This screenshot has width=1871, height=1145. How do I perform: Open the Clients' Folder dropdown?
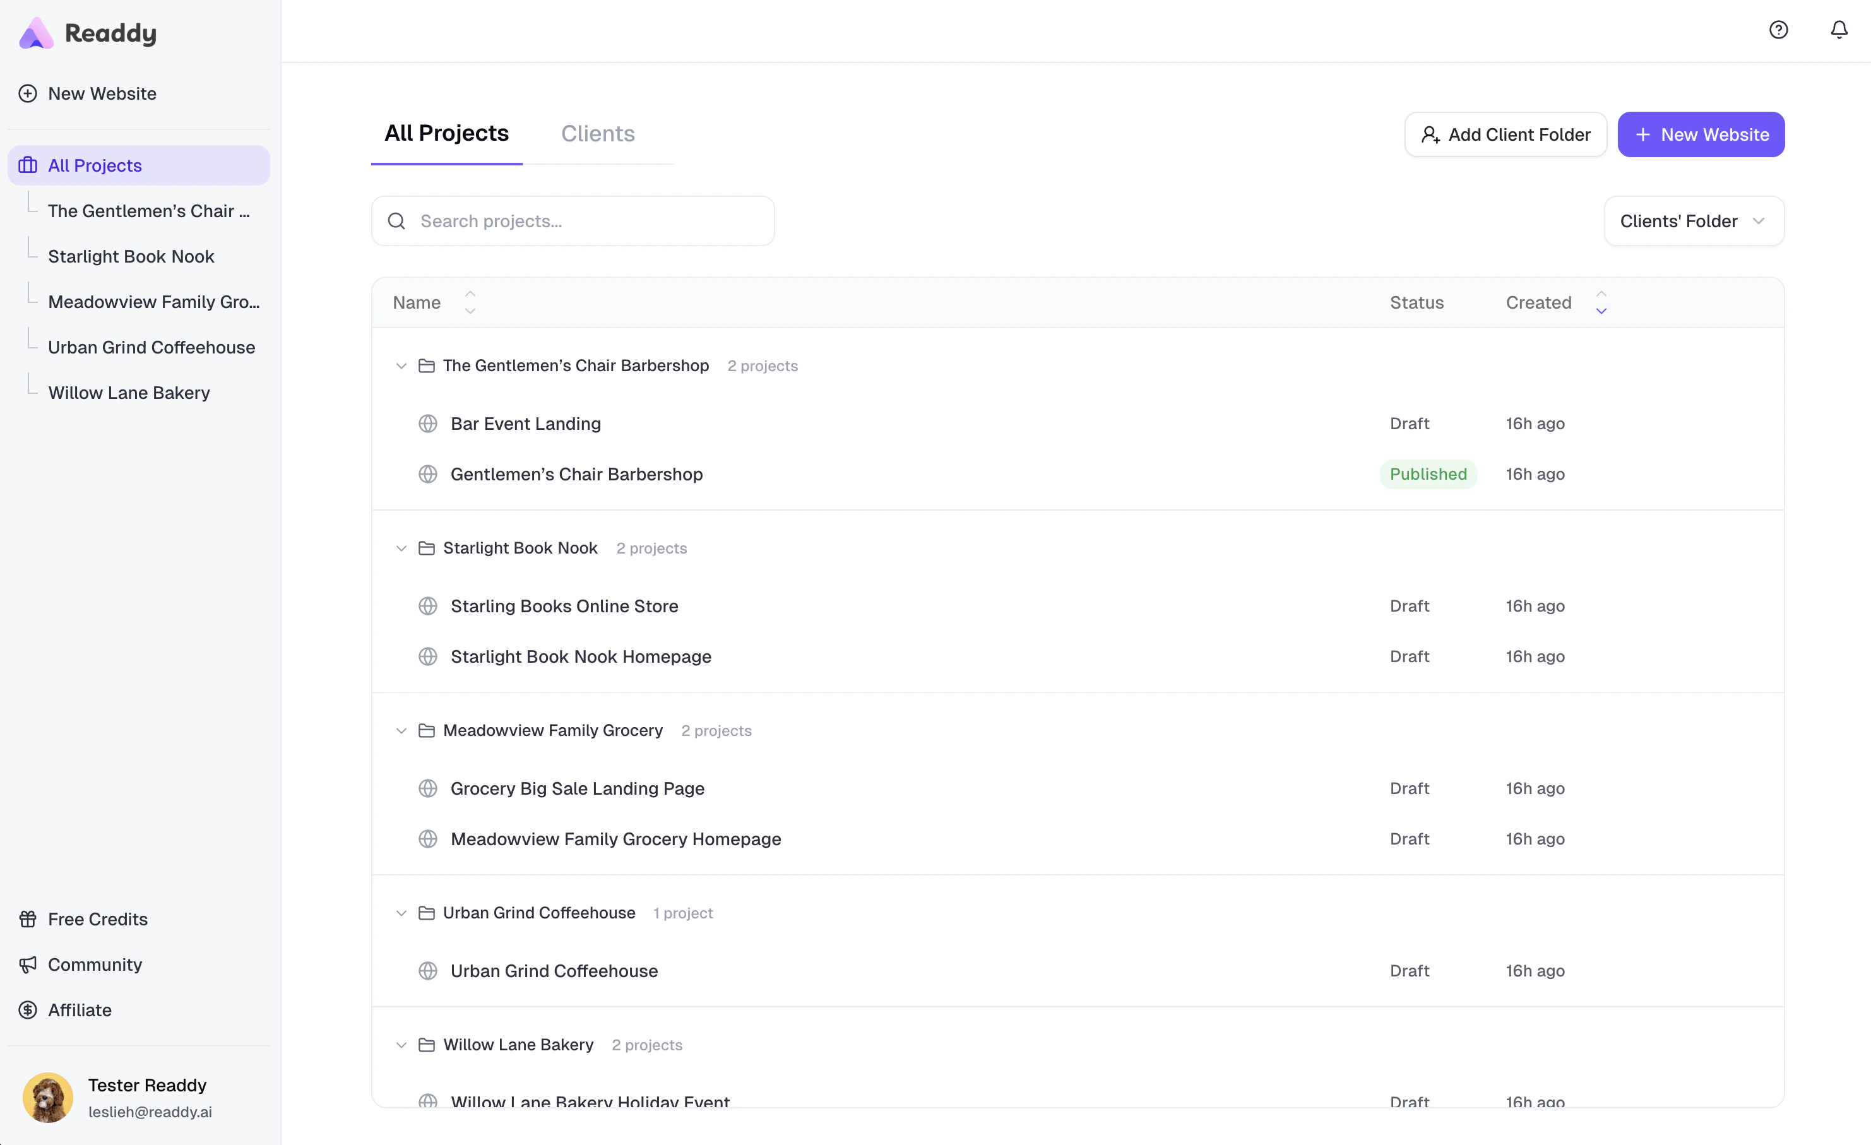(x=1694, y=221)
